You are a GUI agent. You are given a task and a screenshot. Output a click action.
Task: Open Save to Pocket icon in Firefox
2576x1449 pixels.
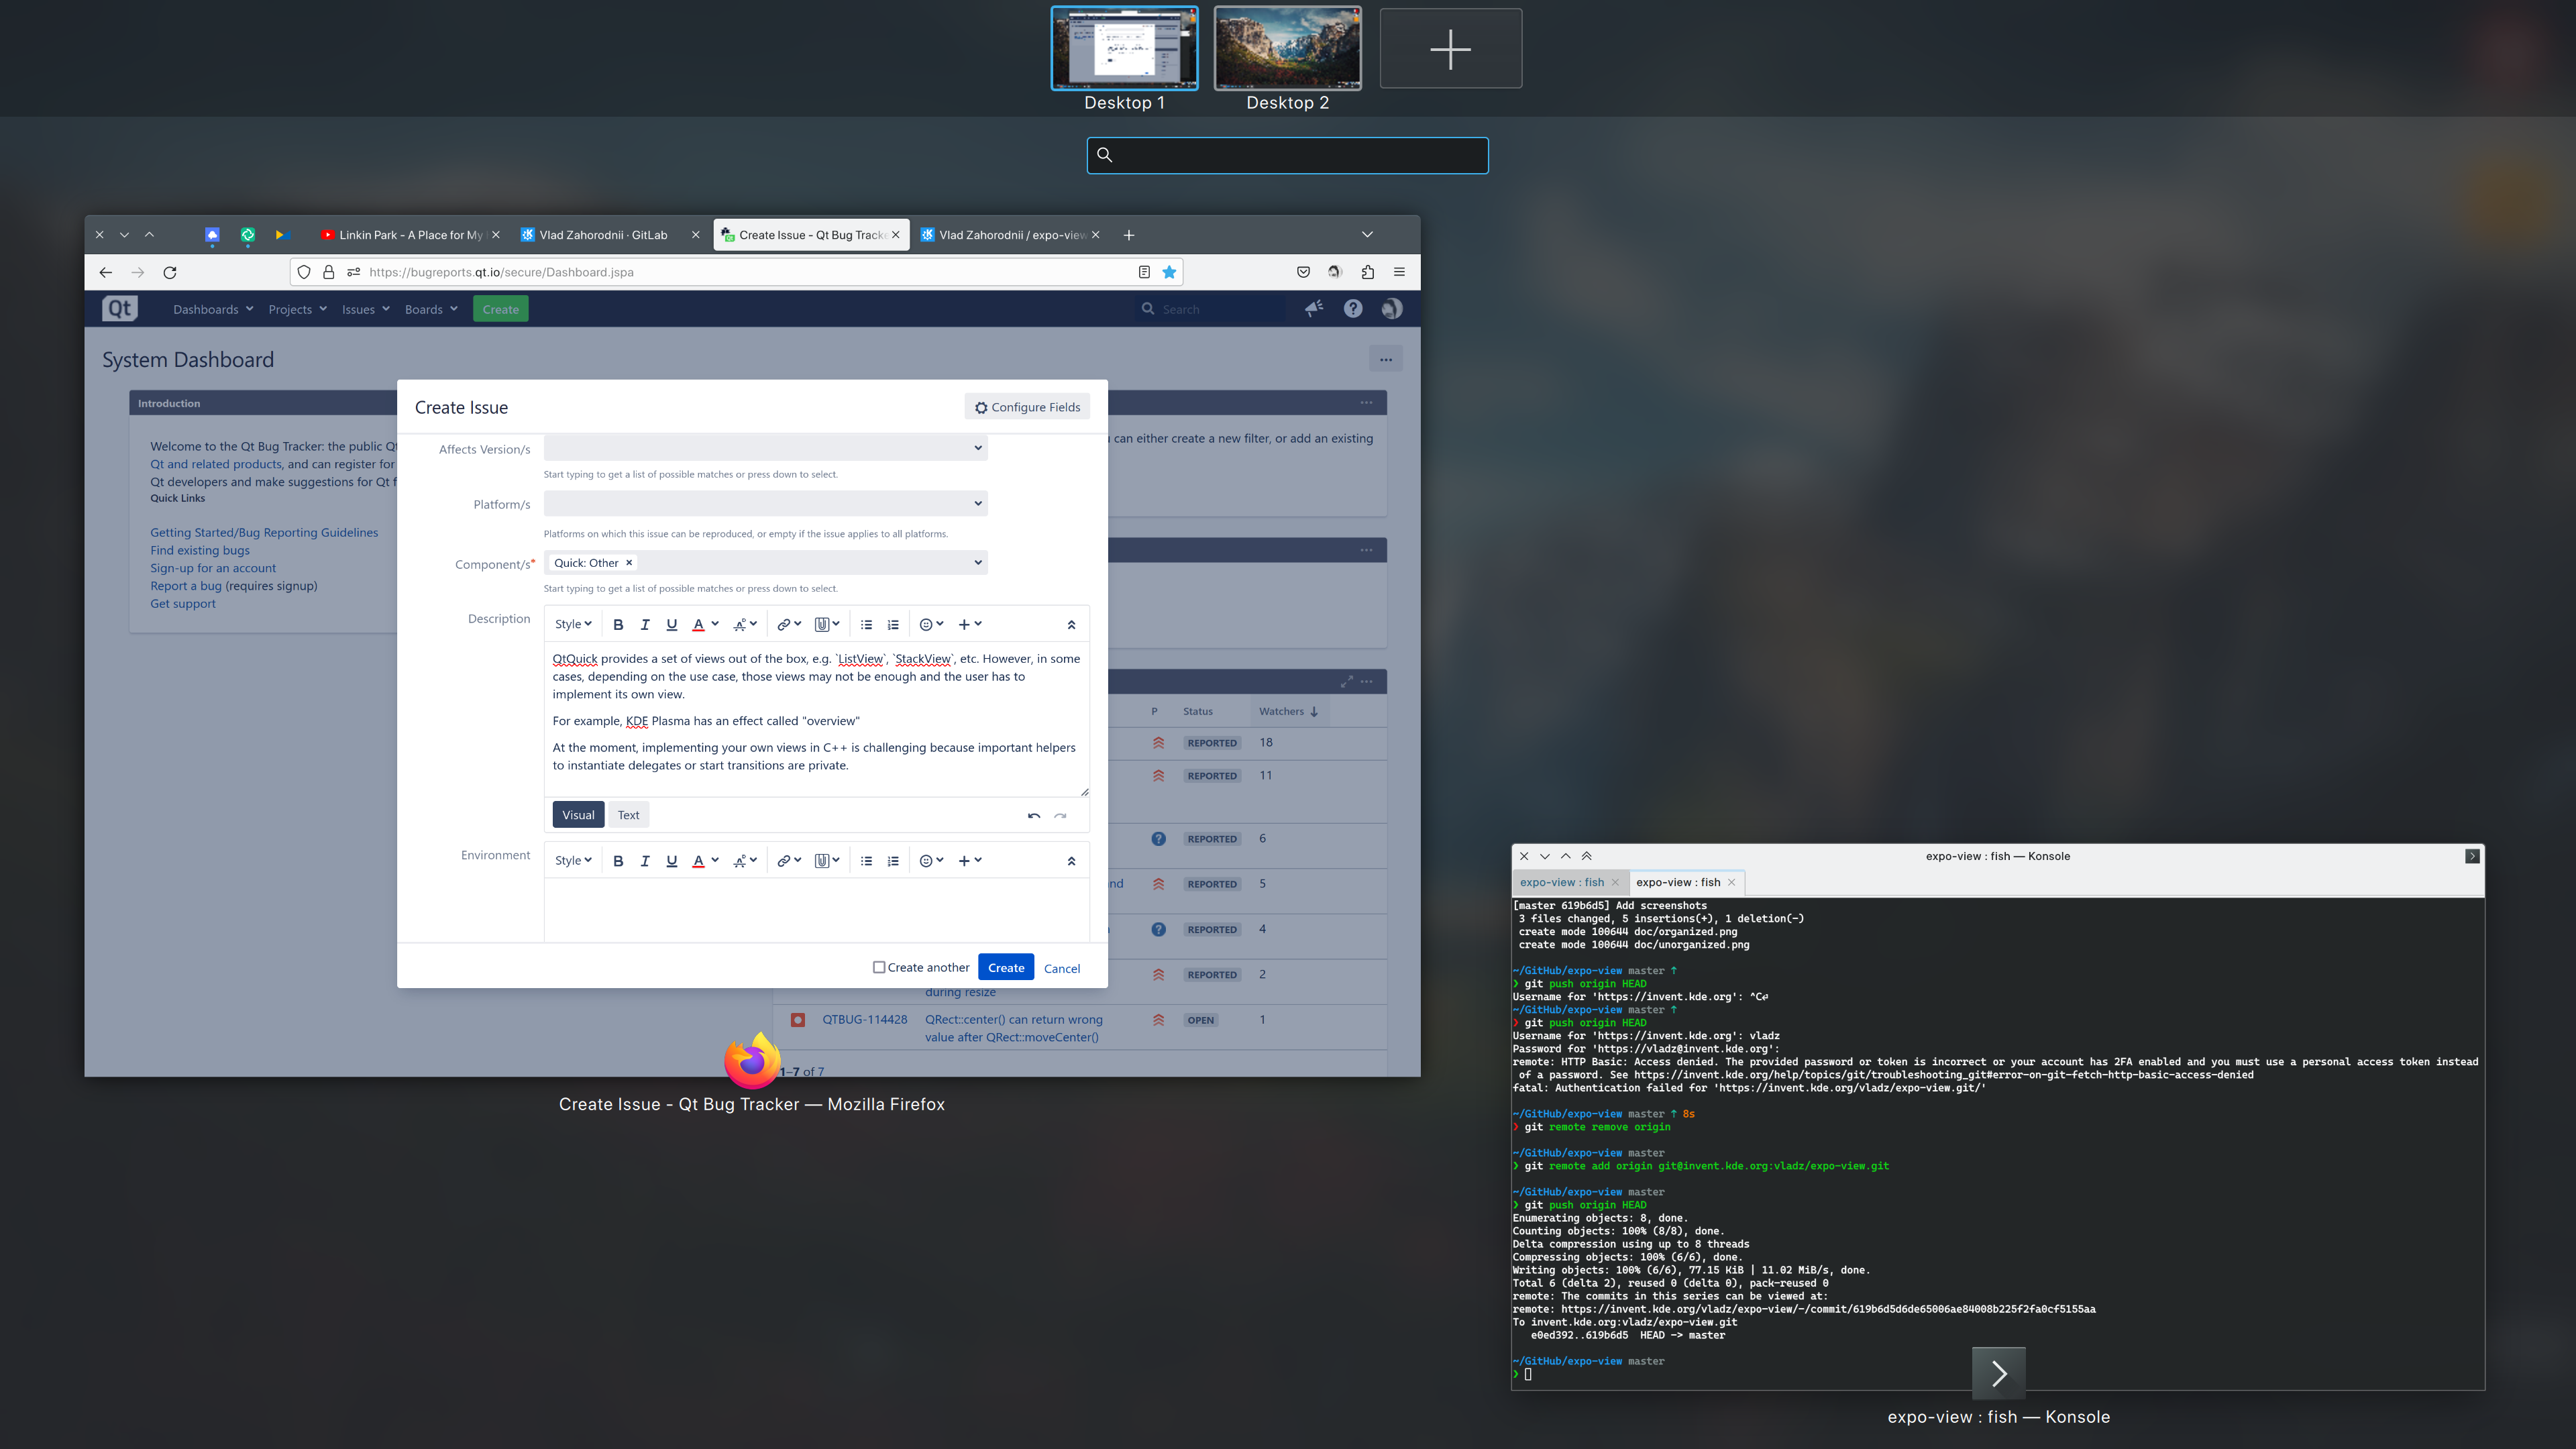1303,272
